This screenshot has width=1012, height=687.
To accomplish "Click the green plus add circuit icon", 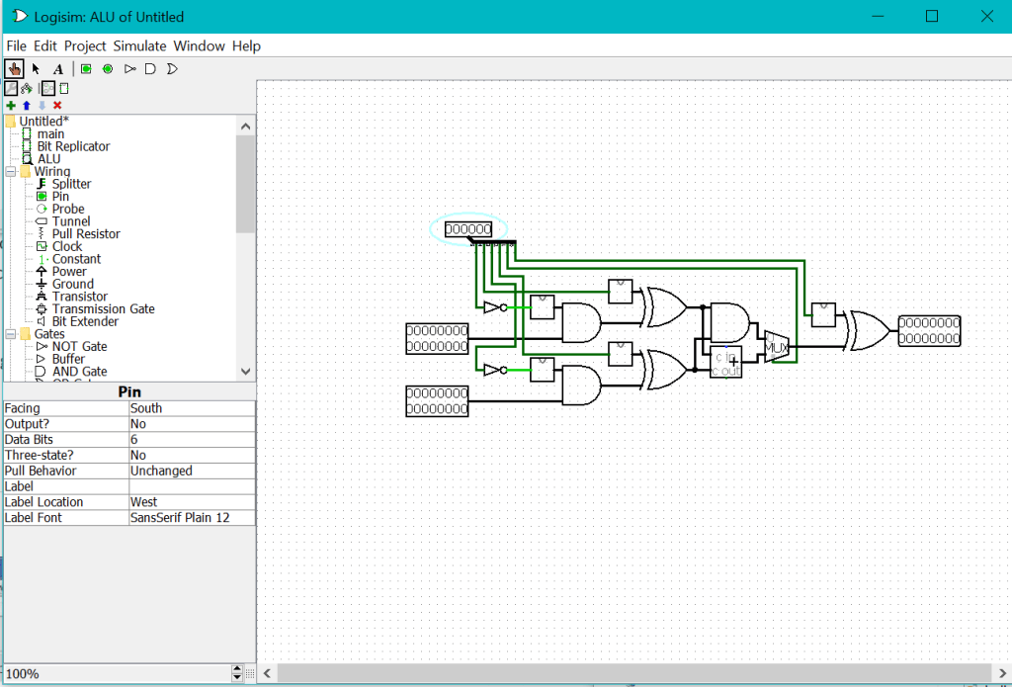I will 11,105.
